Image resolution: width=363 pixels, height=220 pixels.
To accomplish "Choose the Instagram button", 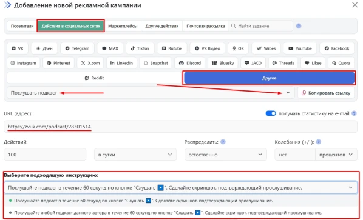I will (x=24, y=63).
